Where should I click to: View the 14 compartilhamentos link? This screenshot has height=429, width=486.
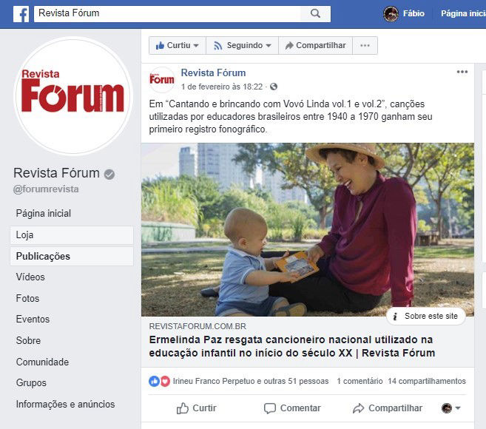[427, 381]
